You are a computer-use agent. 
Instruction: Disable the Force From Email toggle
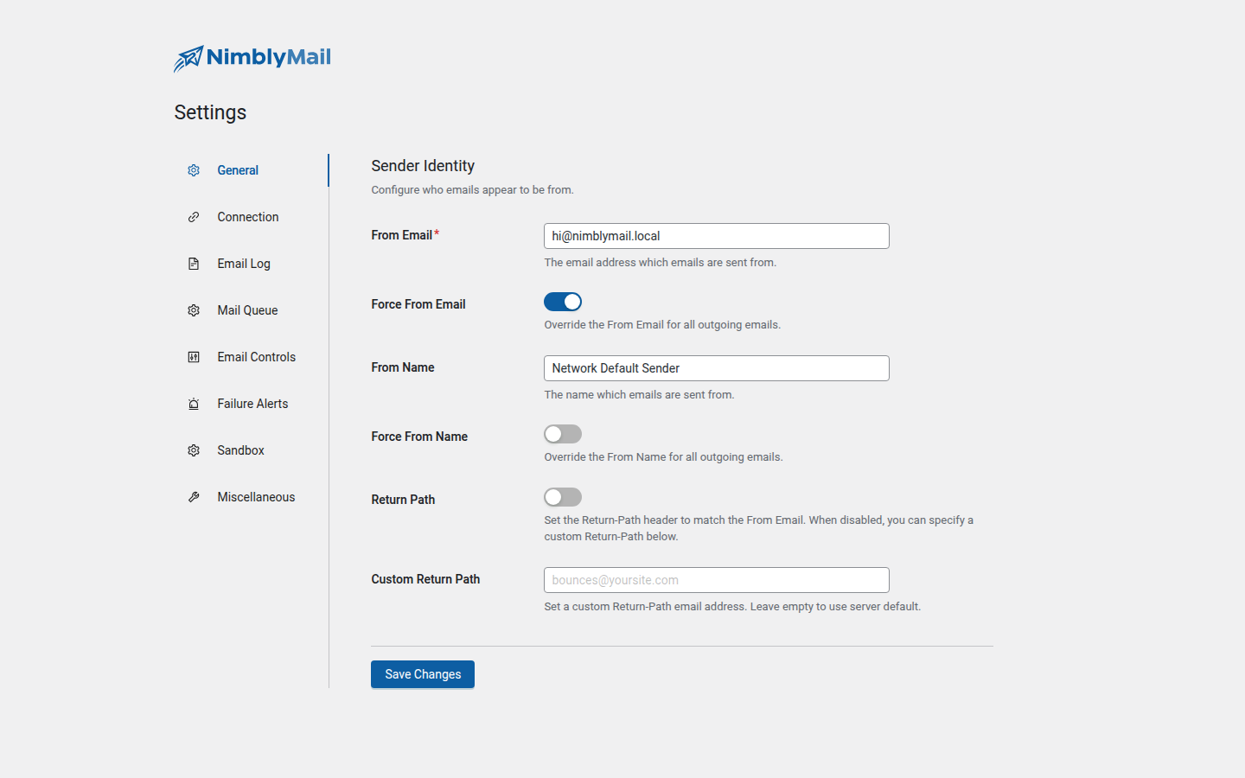563,302
